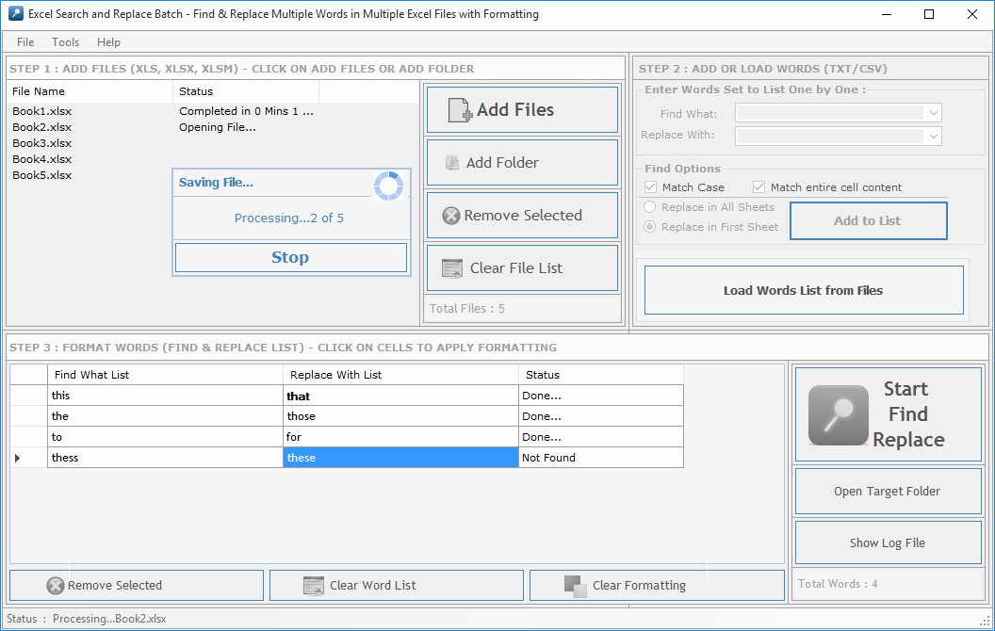Click the spinning progress indicator
This screenshot has width=995, height=631.
388,186
